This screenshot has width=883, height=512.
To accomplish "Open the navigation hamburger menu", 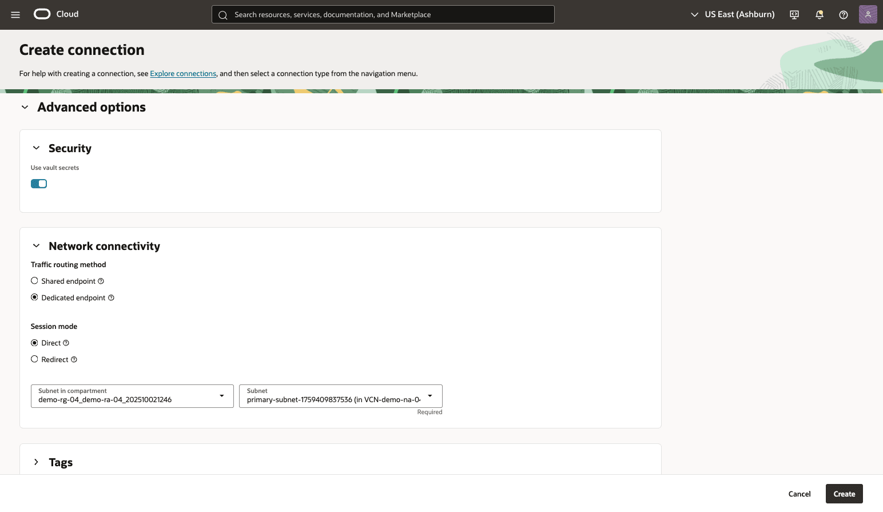I will tap(15, 14).
